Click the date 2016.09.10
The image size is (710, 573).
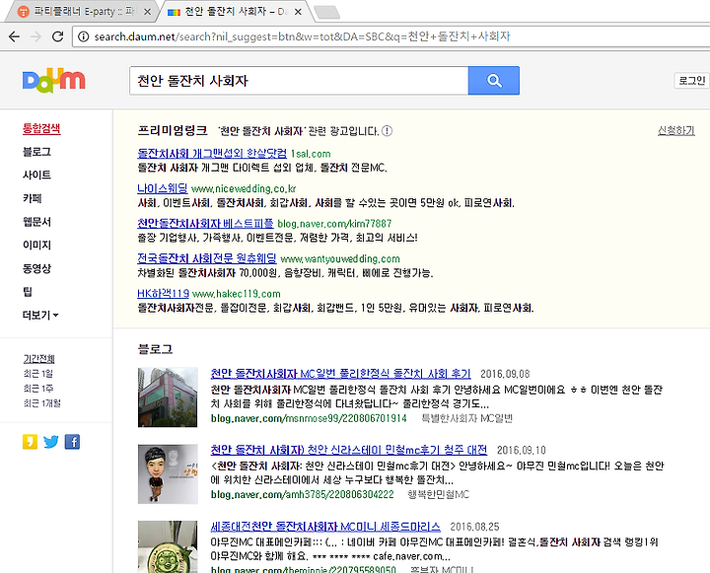point(522,450)
